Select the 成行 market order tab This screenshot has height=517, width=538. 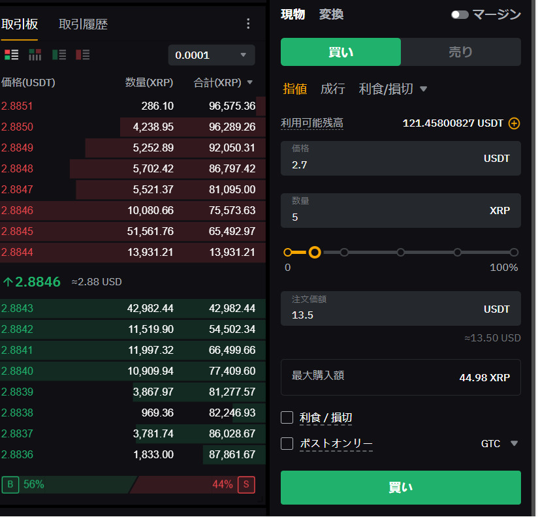tap(332, 89)
